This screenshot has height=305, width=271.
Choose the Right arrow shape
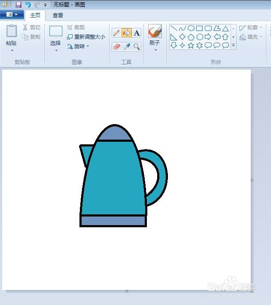click(208, 37)
